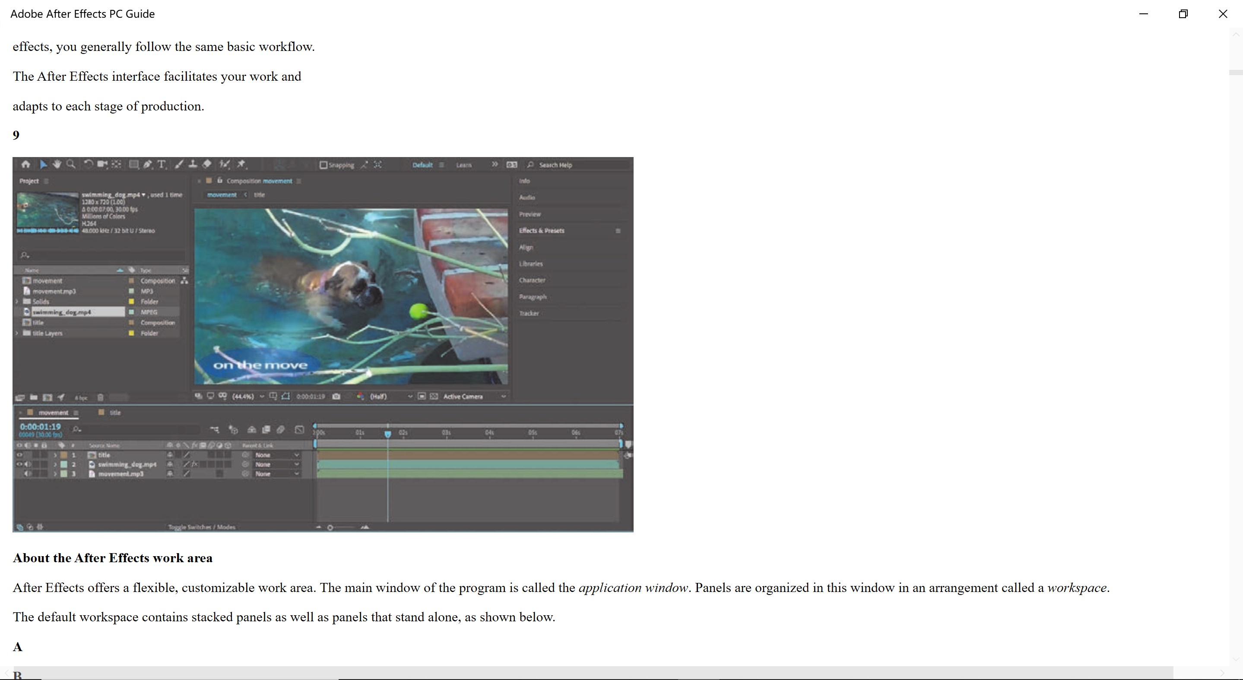Select the Puppet Pin tool
Screen dimensions: 1243x680
tap(241, 164)
